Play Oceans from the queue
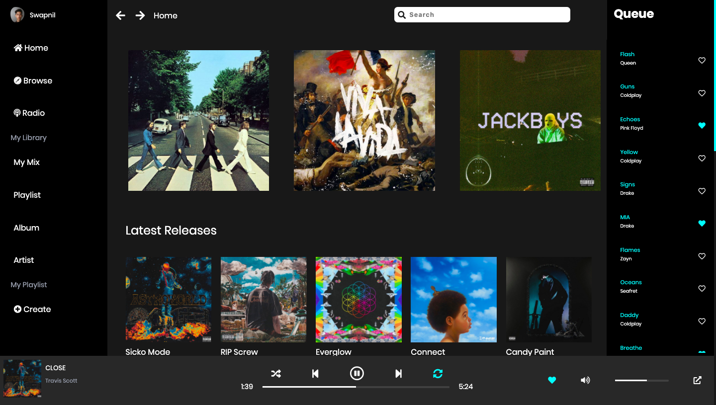This screenshot has height=405, width=716. coord(631,282)
